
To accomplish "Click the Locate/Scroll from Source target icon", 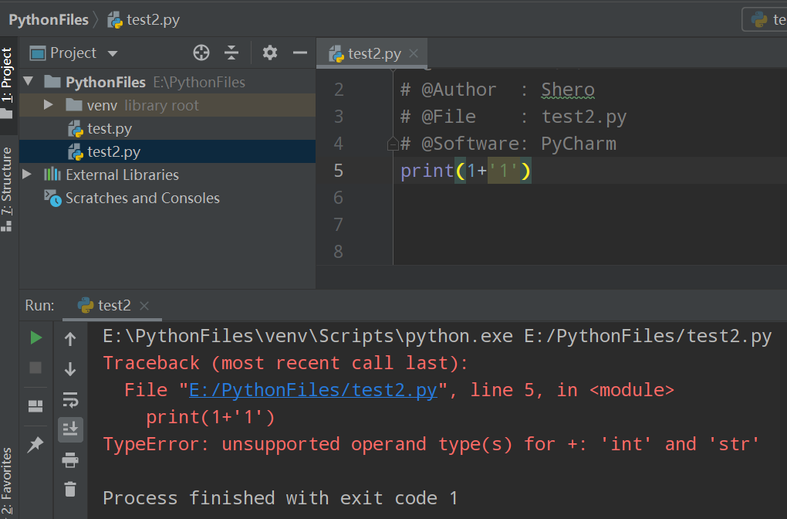I will click(201, 53).
